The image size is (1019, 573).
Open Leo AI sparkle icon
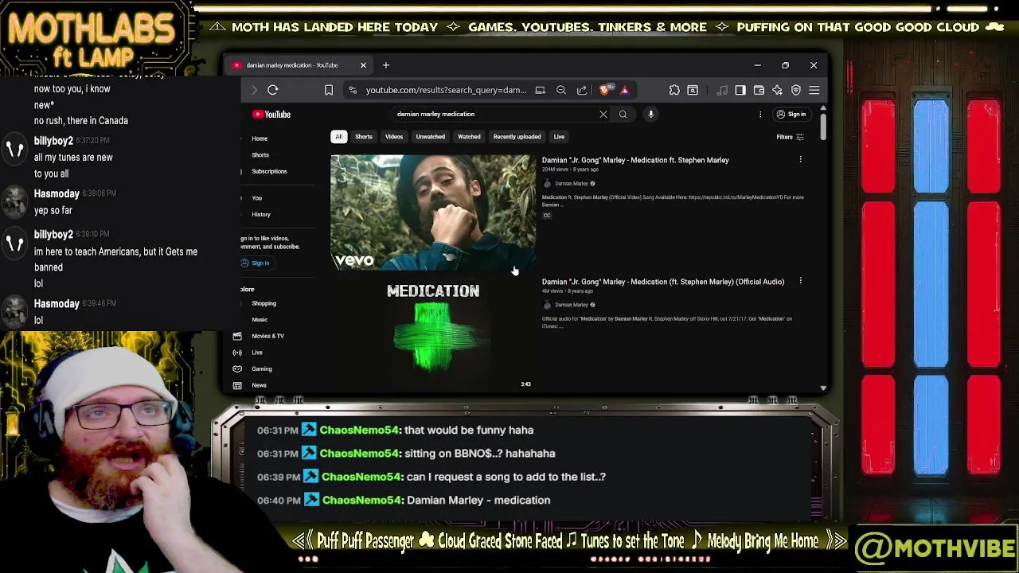point(777,90)
